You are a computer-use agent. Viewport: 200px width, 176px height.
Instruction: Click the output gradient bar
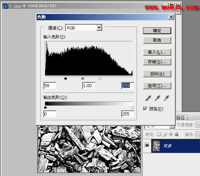[89, 104]
